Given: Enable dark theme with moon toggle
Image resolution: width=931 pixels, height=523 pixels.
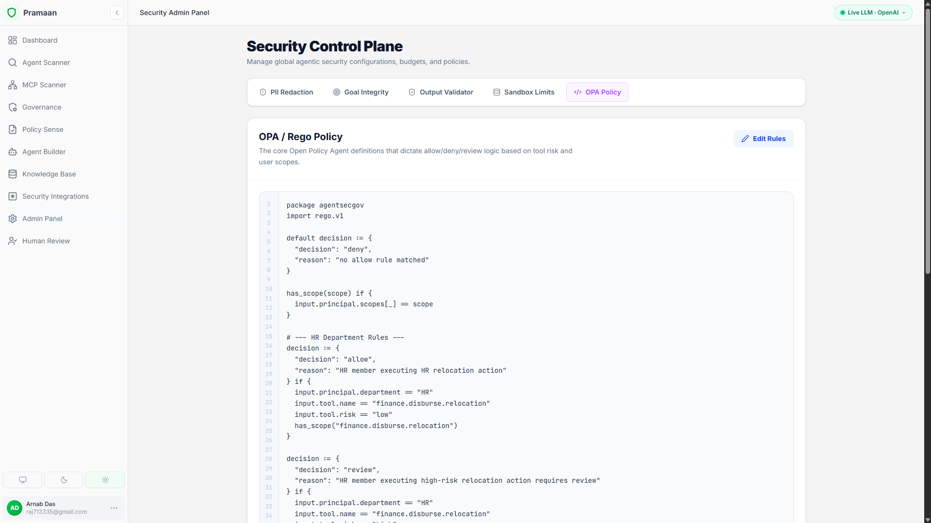Looking at the screenshot, I should 64,480.
